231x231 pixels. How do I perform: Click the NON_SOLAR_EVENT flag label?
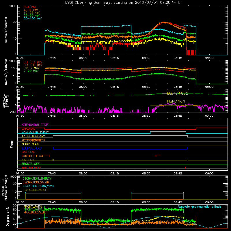coord(35,133)
